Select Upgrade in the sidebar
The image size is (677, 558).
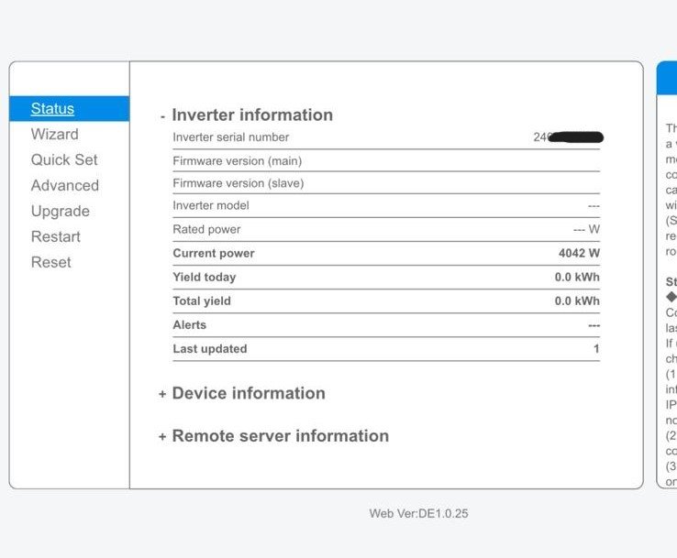[x=60, y=211]
